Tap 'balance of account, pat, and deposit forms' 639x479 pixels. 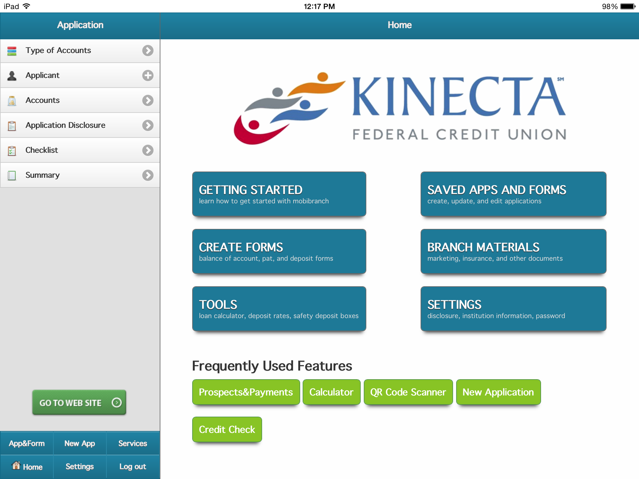point(266,259)
